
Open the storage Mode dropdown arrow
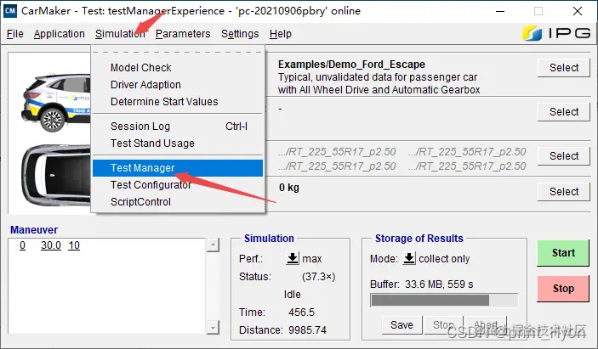click(409, 258)
